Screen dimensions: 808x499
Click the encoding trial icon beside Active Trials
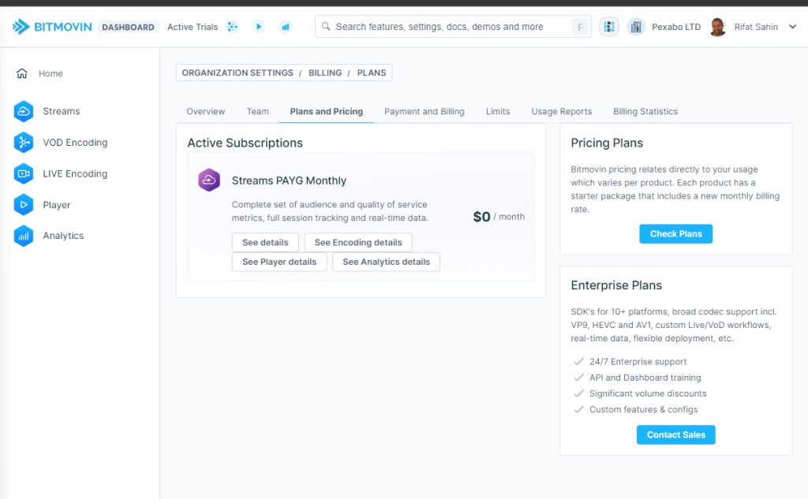click(233, 27)
